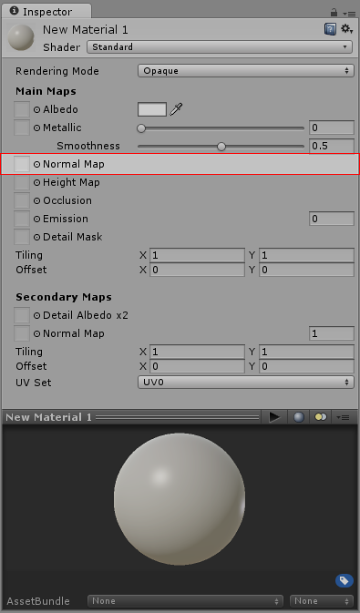Click the Main Maps heading
This screenshot has height=613, width=360.
click(x=46, y=91)
